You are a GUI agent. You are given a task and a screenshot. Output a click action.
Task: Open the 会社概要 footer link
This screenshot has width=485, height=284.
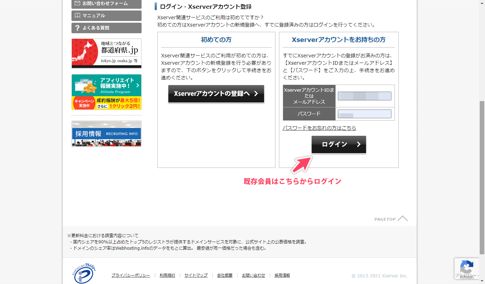pyautogui.click(x=225, y=275)
